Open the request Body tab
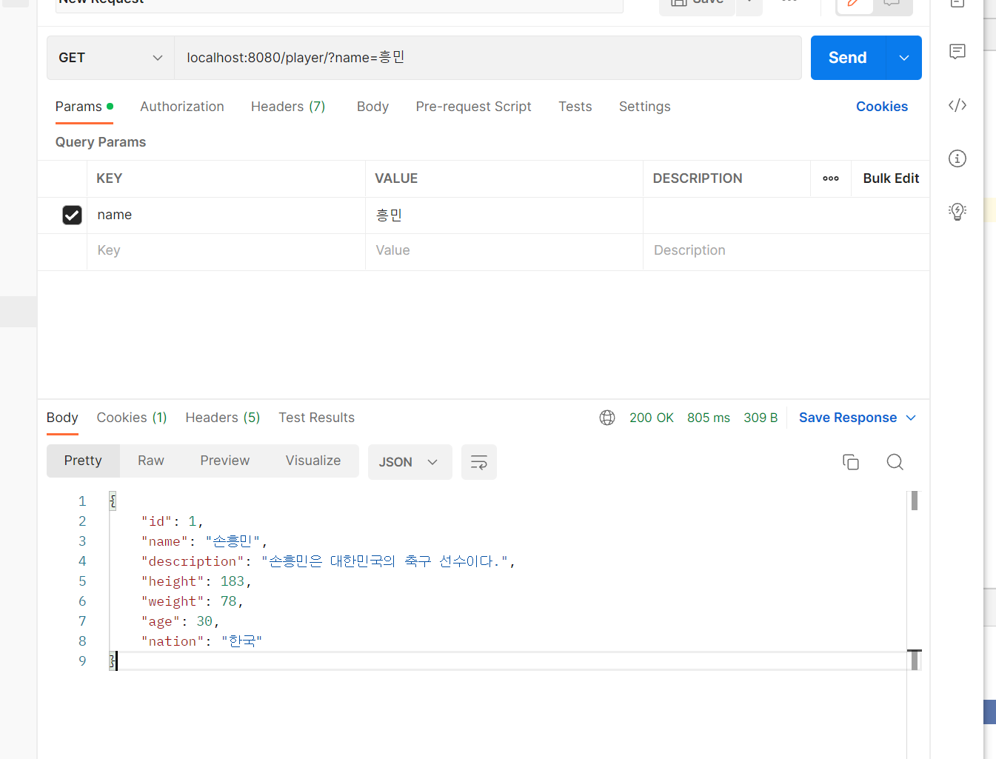Screen dimensions: 996x759 click(372, 107)
